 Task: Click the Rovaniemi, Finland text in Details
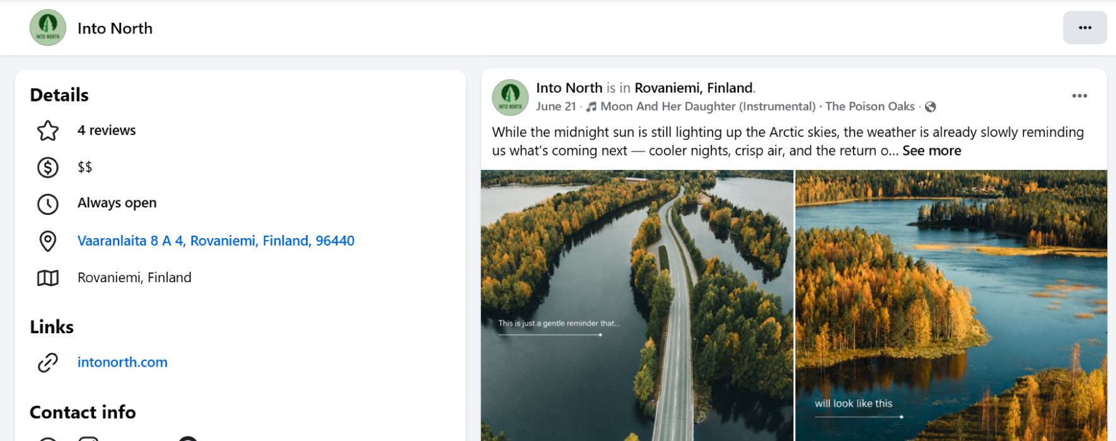point(134,278)
